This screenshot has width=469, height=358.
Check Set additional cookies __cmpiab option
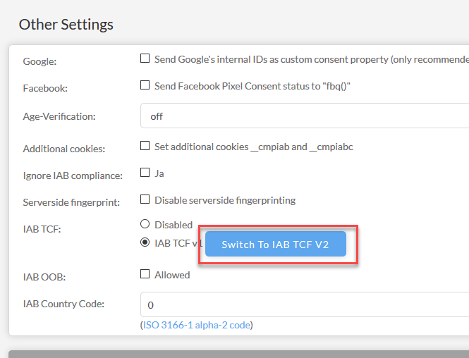[145, 146]
